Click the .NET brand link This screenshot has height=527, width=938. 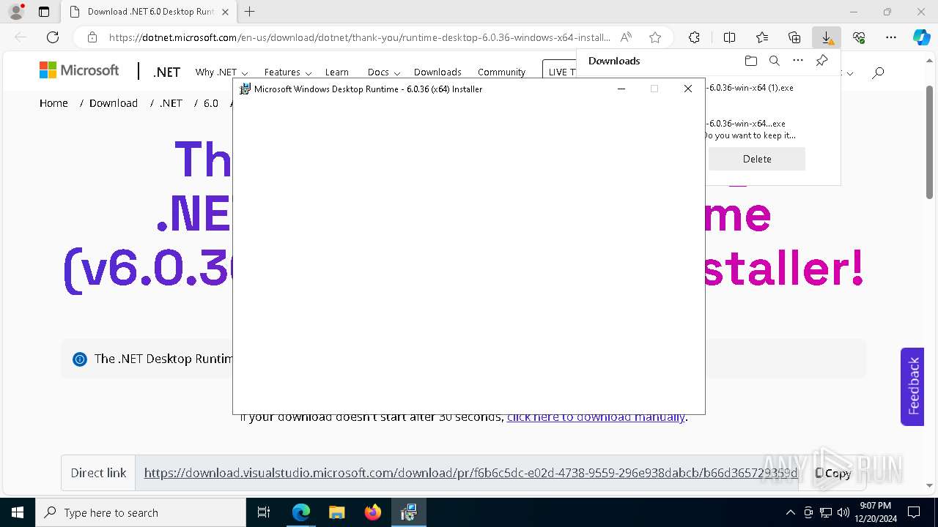167,72
